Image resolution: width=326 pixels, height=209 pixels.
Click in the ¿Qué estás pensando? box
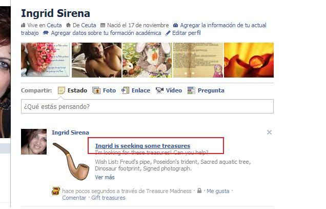pos(147,106)
